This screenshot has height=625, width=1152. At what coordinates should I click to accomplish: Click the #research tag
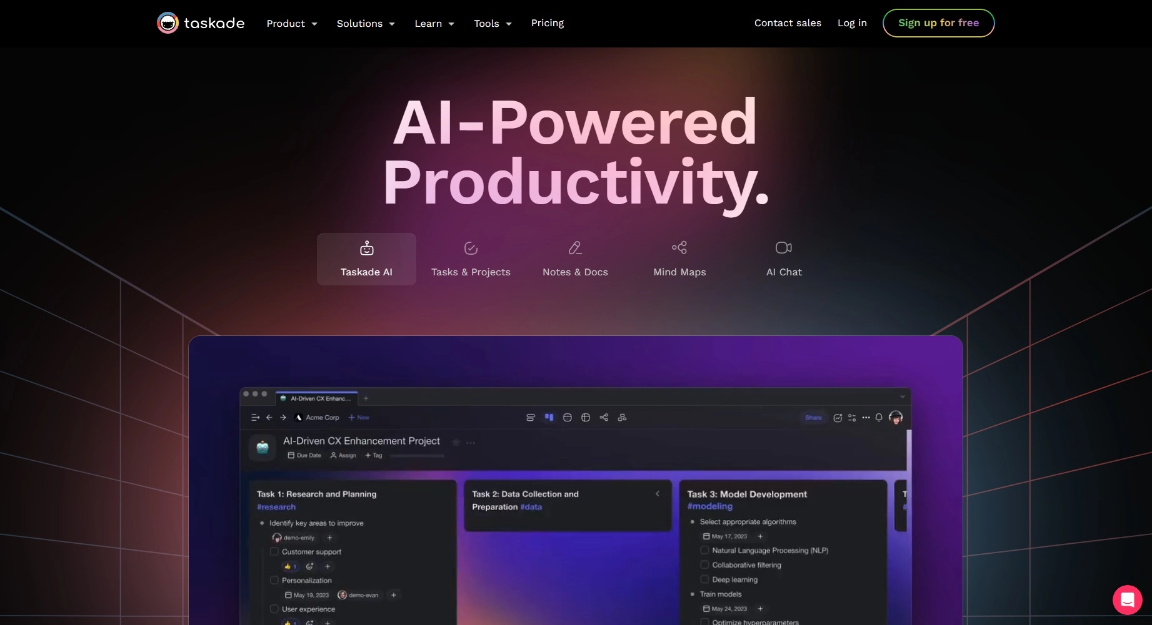coord(276,507)
